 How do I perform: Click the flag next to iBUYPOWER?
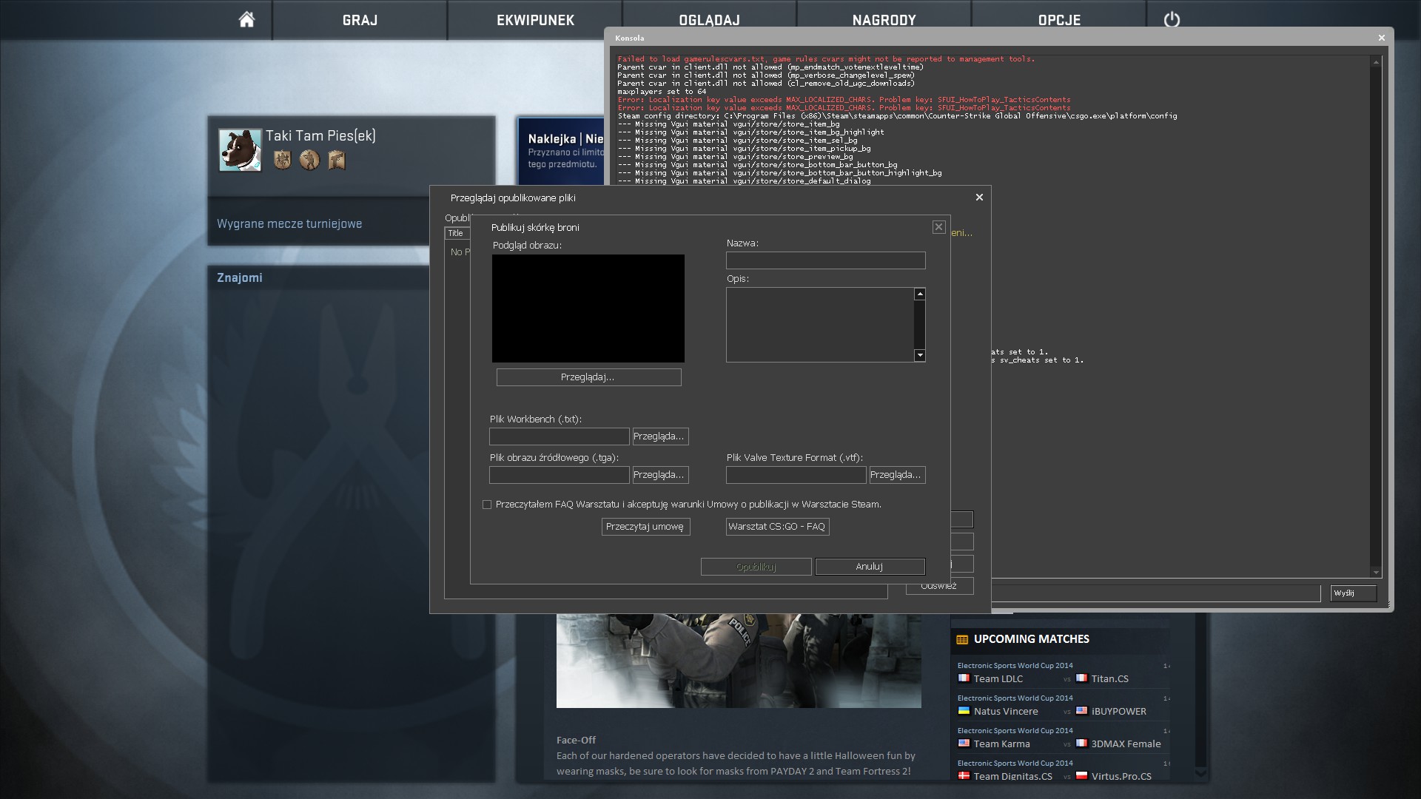pos(1081,710)
